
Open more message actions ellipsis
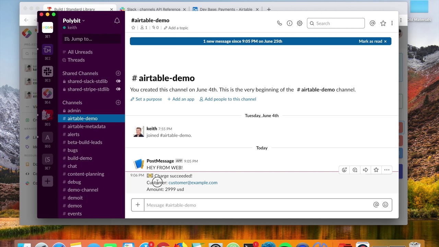pos(387,170)
